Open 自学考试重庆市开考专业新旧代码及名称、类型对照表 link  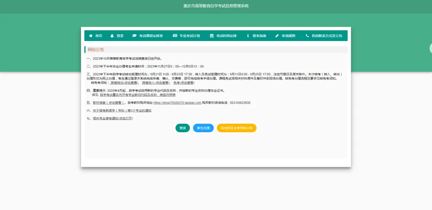(138, 95)
